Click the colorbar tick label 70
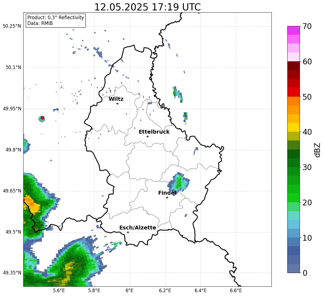This screenshot has height=296, width=324. click(x=307, y=26)
